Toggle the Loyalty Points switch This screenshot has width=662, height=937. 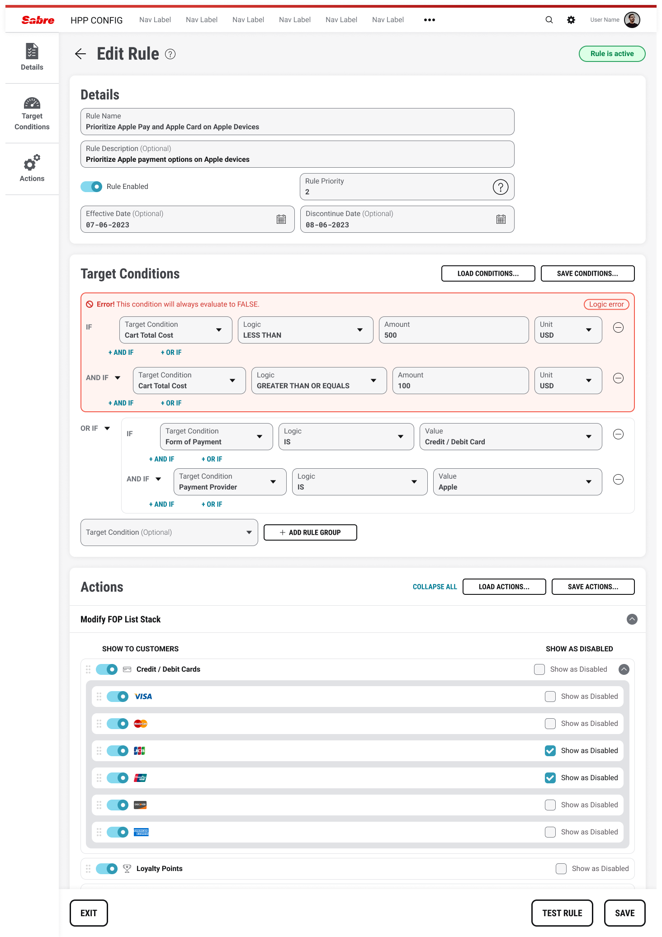click(x=107, y=869)
